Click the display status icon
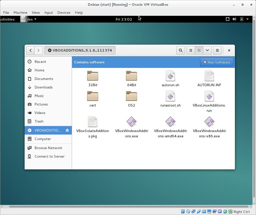The image size is (256, 215). (209, 211)
